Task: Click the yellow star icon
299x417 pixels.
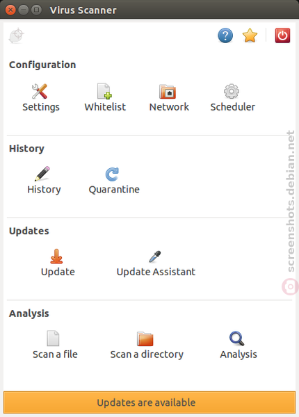Action: (250, 35)
